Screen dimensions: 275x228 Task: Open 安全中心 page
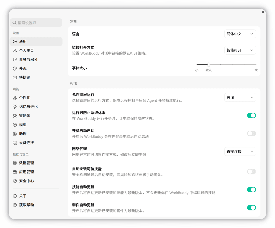point(36,181)
